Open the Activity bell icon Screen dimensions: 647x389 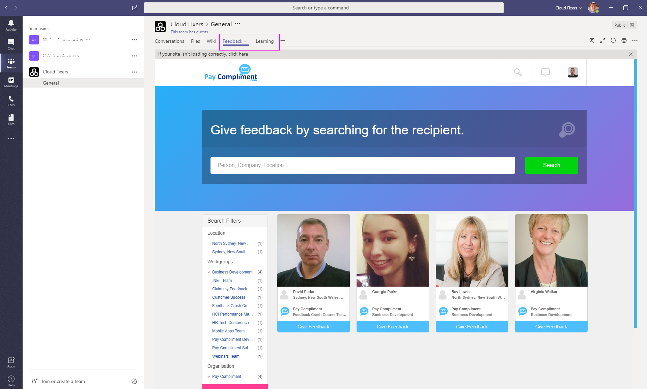click(11, 25)
